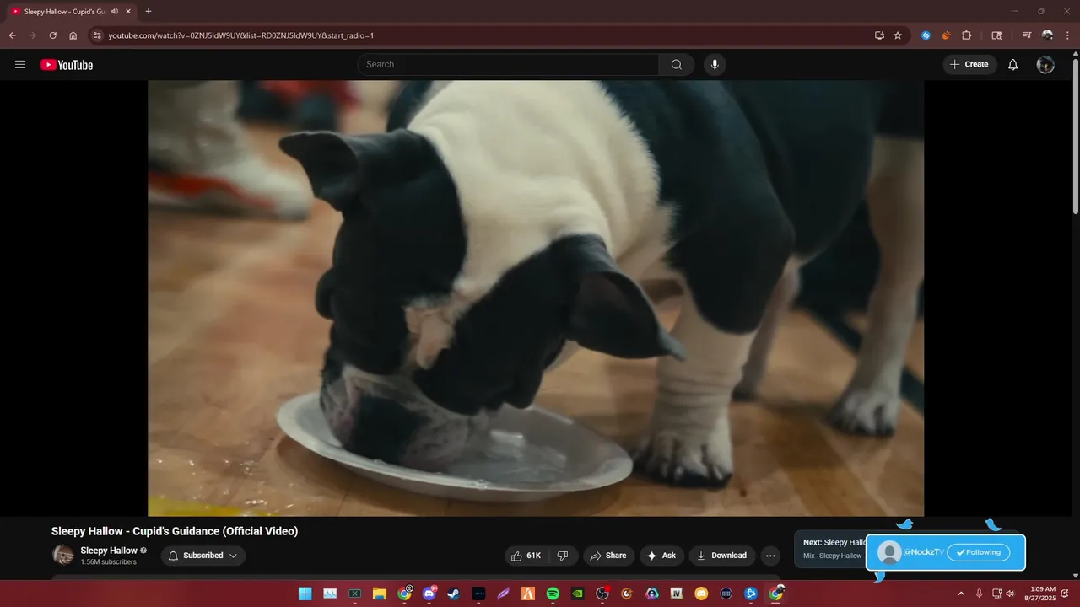Dislike the Cupid's Guidance video
The image size is (1080, 607).
[563, 556]
